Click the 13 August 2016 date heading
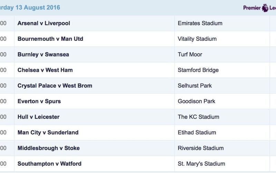Screen dimensions: 276x173 tap(38, 8)
